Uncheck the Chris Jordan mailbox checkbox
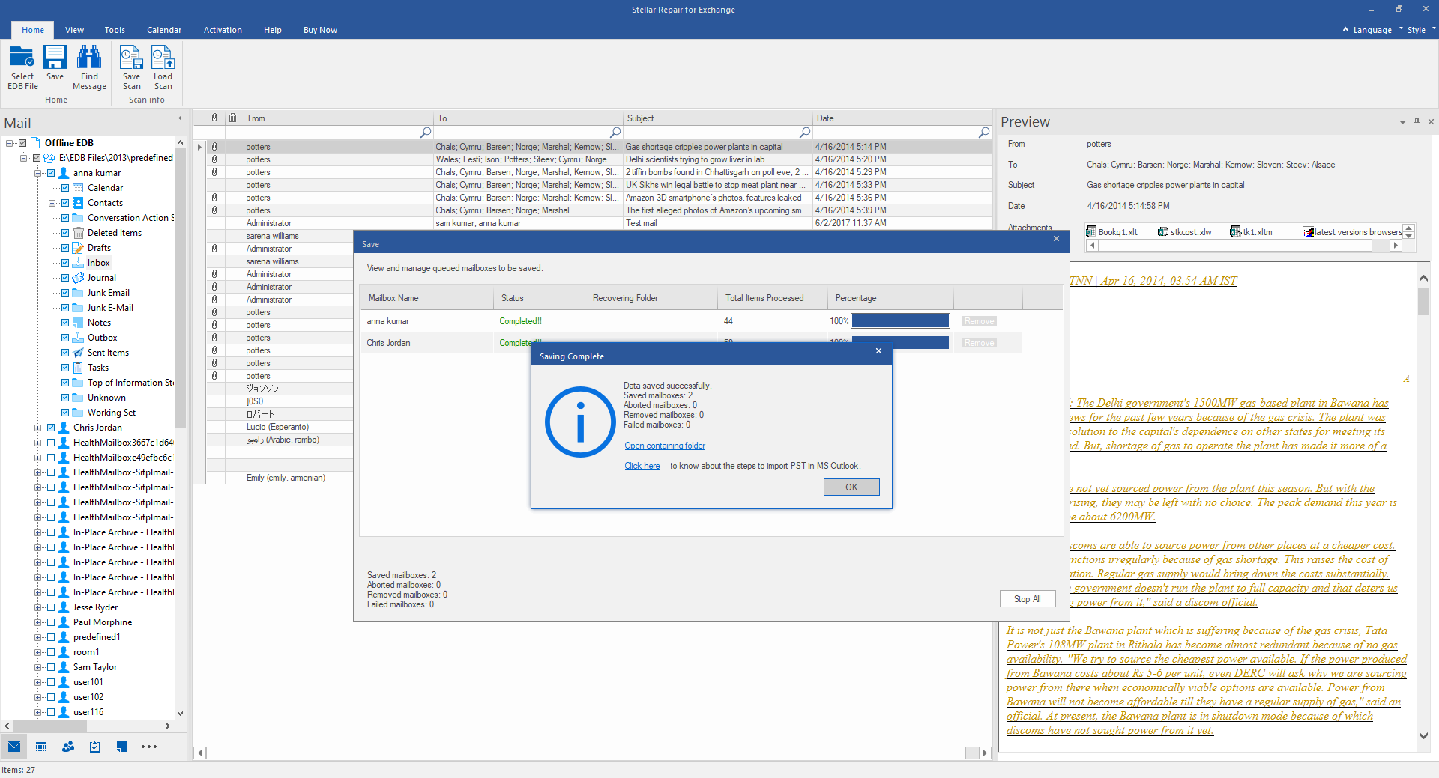The width and height of the screenshot is (1439, 778). (51, 428)
